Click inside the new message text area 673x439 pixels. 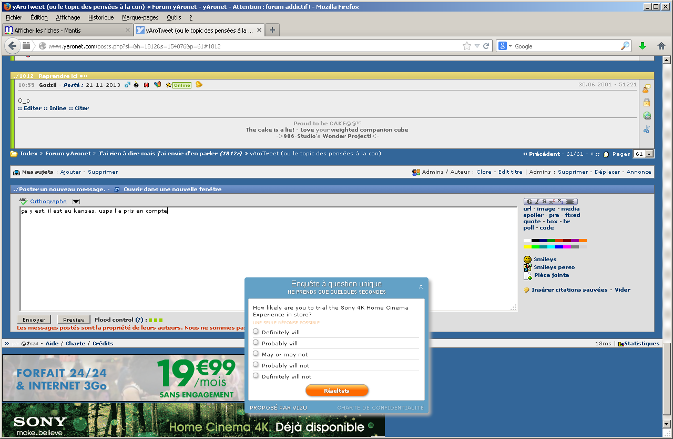coord(268,258)
